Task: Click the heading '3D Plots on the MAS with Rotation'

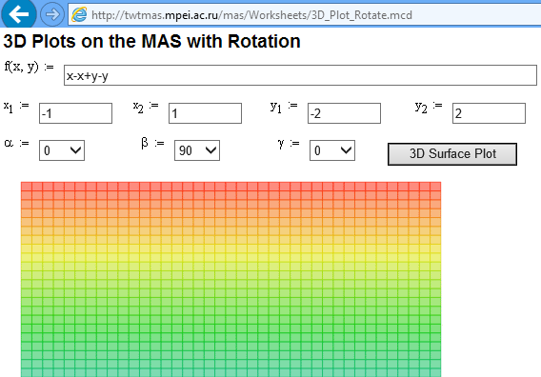Action: click(x=151, y=41)
